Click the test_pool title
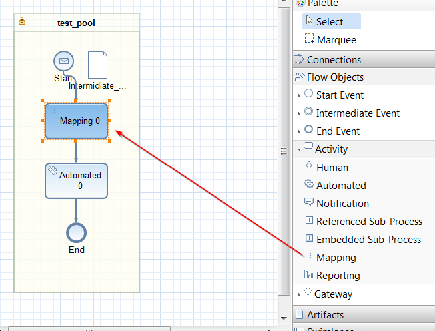This screenshot has height=331, width=435. (x=76, y=23)
